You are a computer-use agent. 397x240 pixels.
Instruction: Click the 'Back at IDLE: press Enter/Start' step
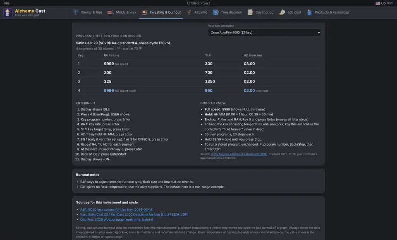pyautogui.click(x=103, y=154)
